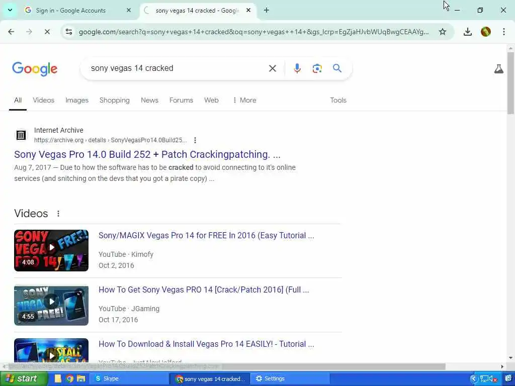Expand the More search filters menu
Image resolution: width=515 pixels, height=386 pixels.
pos(244,100)
